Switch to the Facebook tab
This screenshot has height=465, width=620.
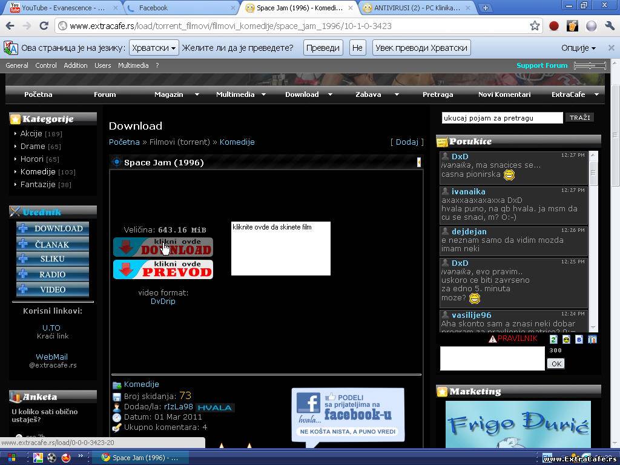(x=180, y=7)
